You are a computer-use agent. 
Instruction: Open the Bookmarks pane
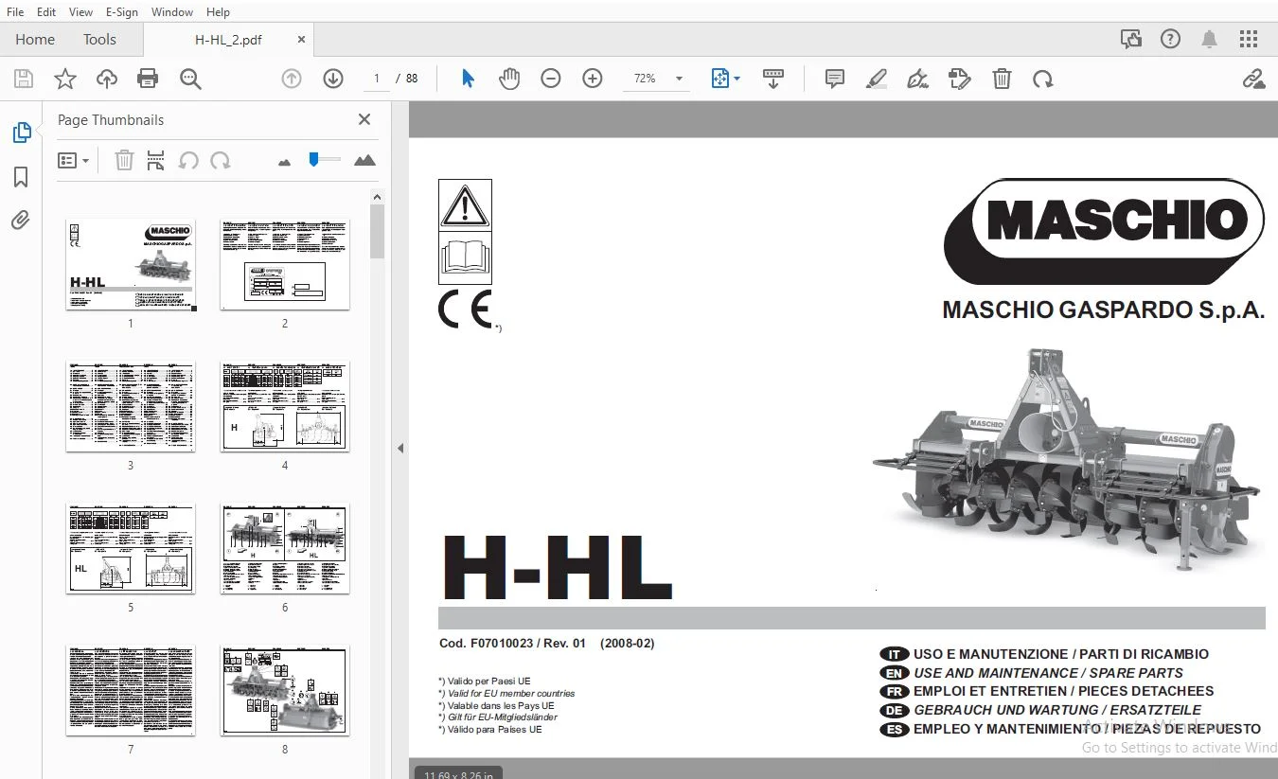21,177
